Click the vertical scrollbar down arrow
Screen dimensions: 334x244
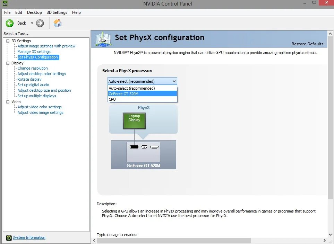pyautogui.click(x=330, y=235)
